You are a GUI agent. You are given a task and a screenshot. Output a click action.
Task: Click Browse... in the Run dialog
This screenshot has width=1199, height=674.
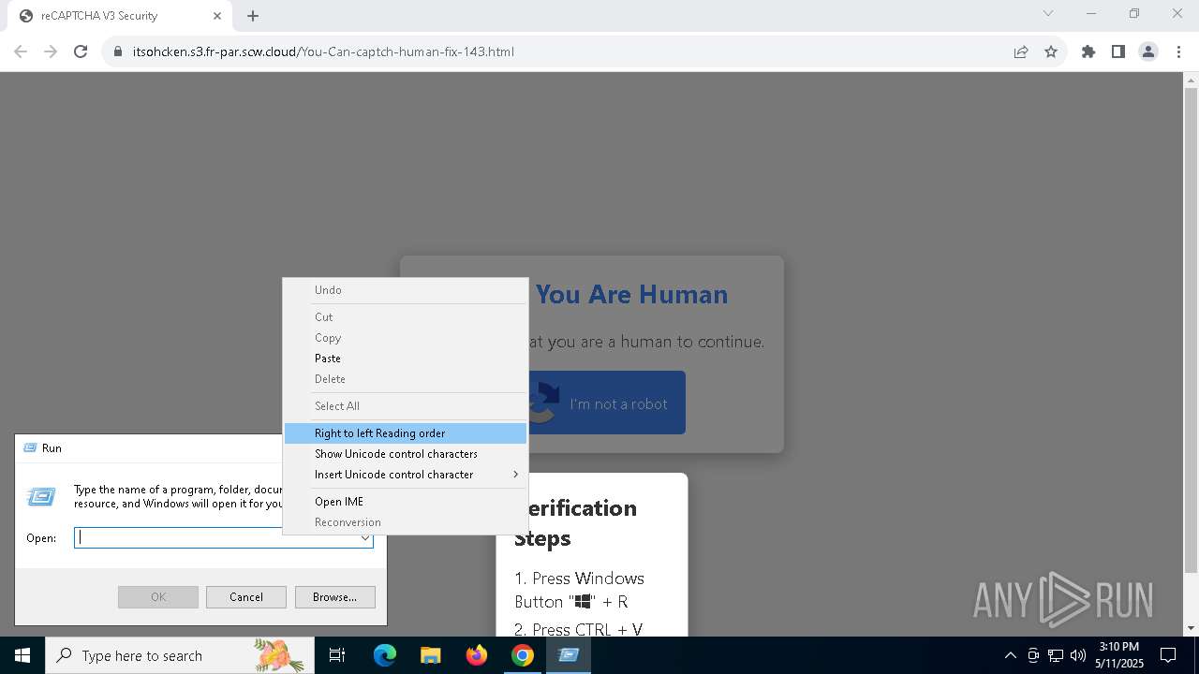(x=334, y=597)
